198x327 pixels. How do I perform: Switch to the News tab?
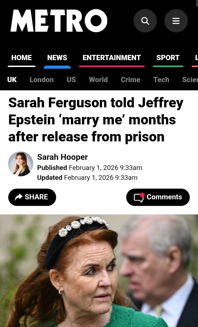(57, 58)
